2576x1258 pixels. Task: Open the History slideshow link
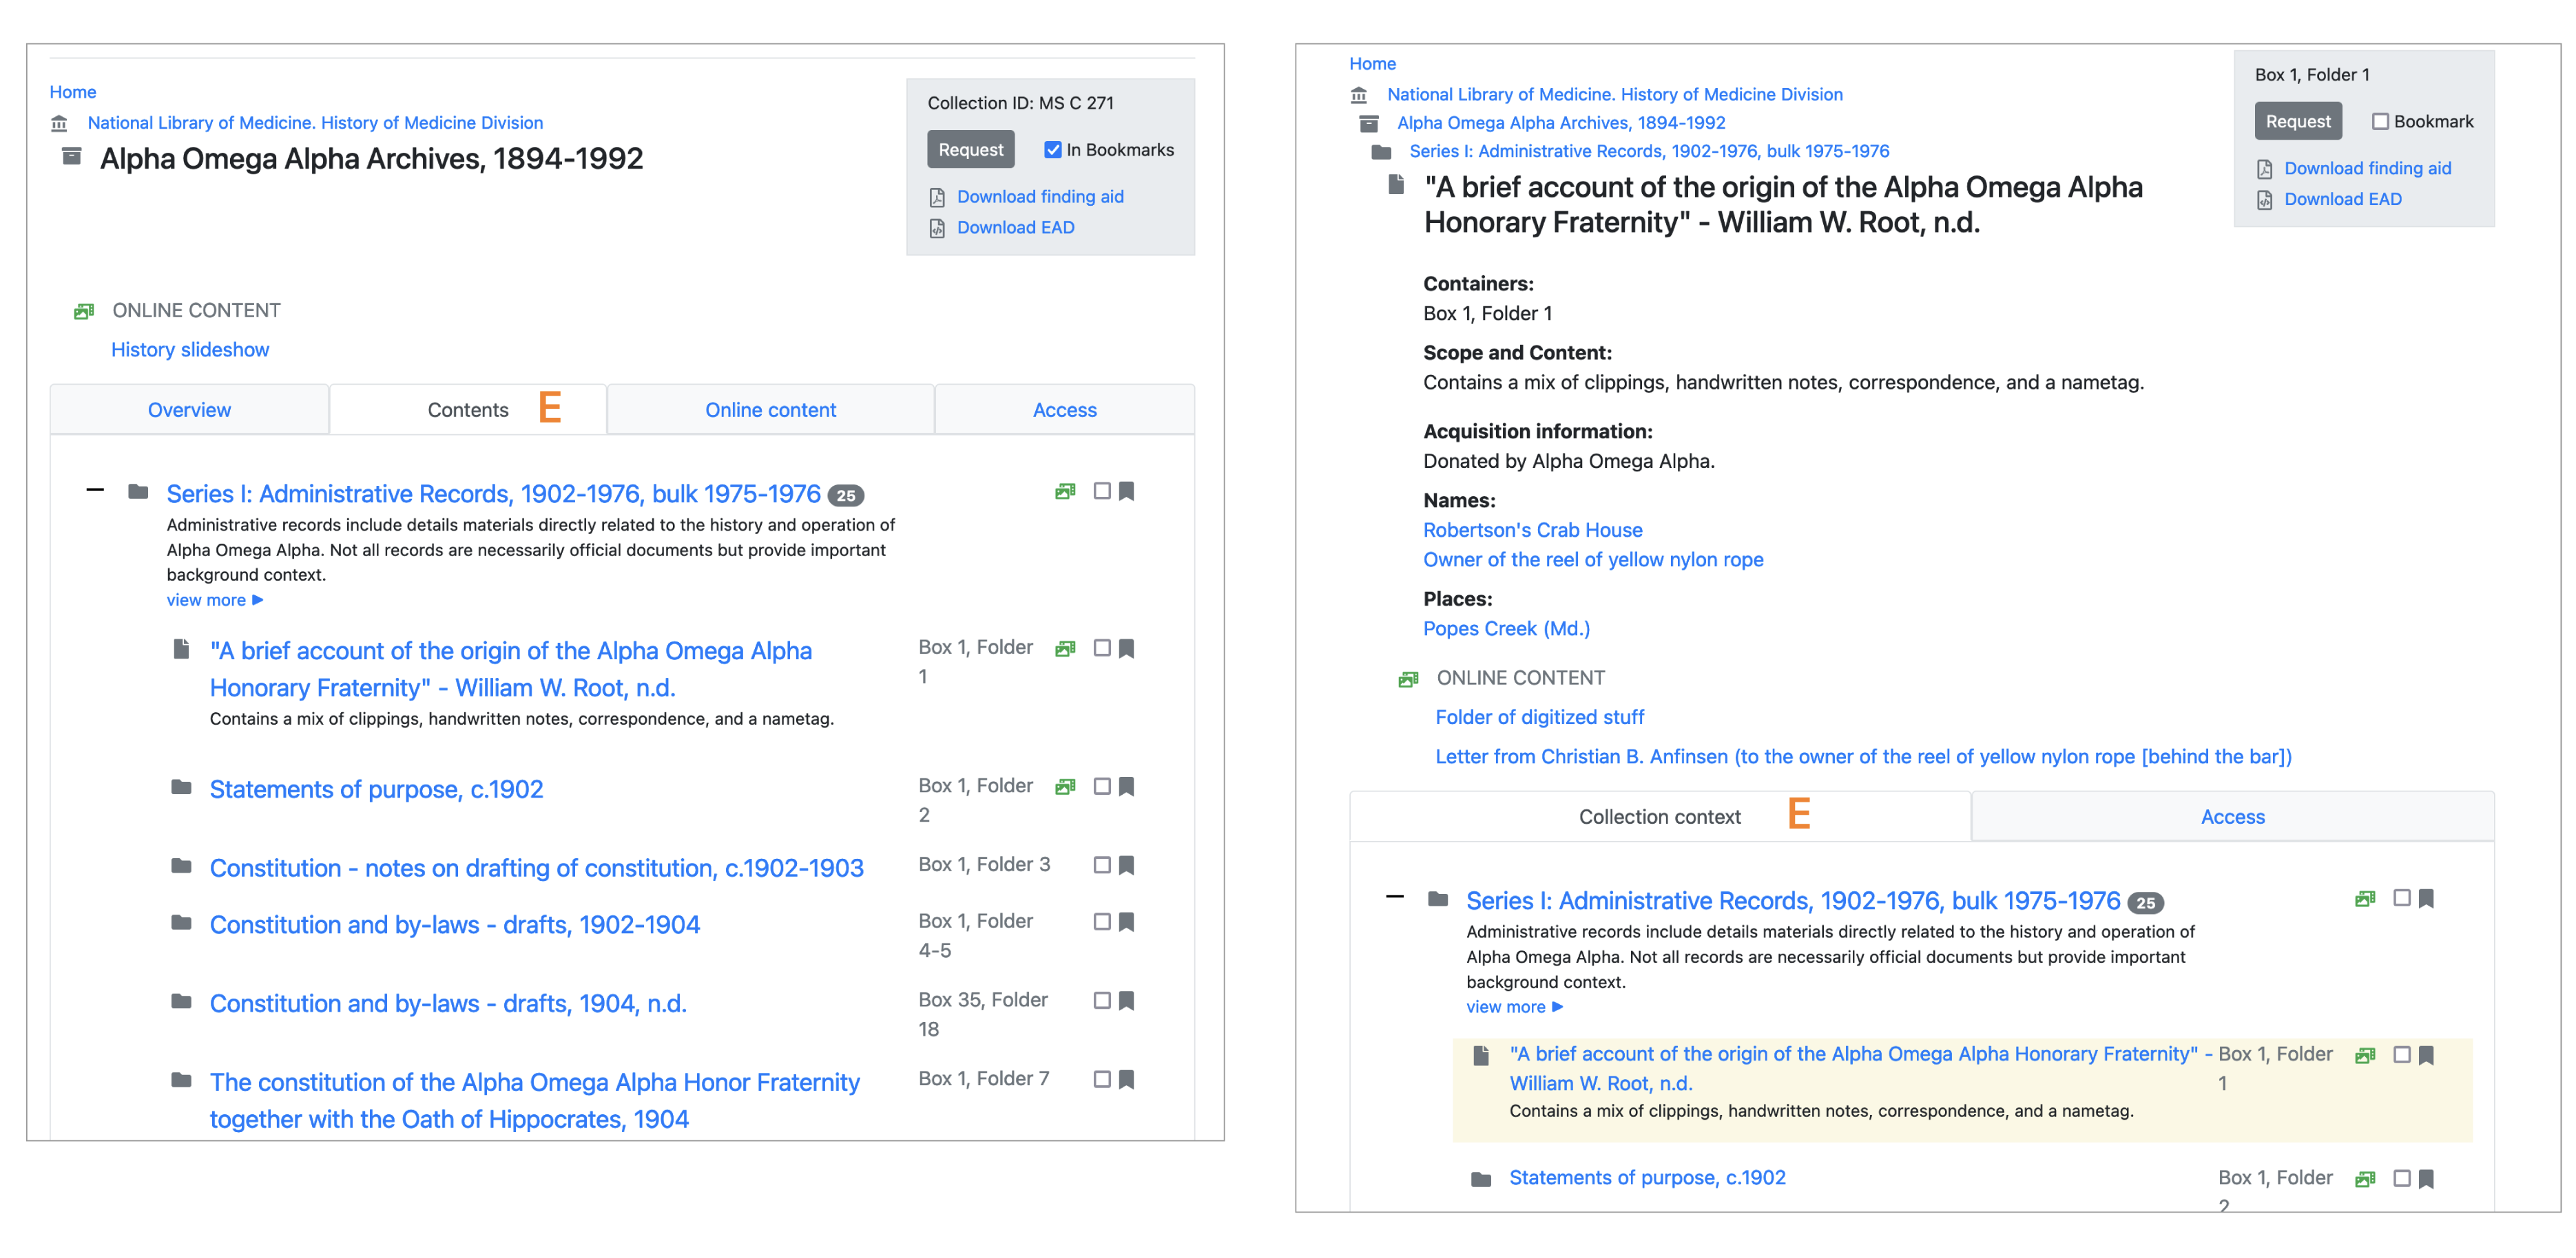point(189,350)
